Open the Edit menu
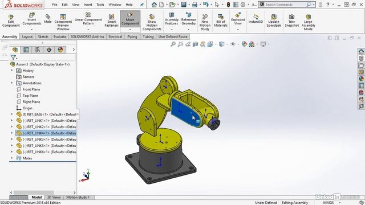The height and width of the screenshot is (205, 365). (x=64, y=5)
